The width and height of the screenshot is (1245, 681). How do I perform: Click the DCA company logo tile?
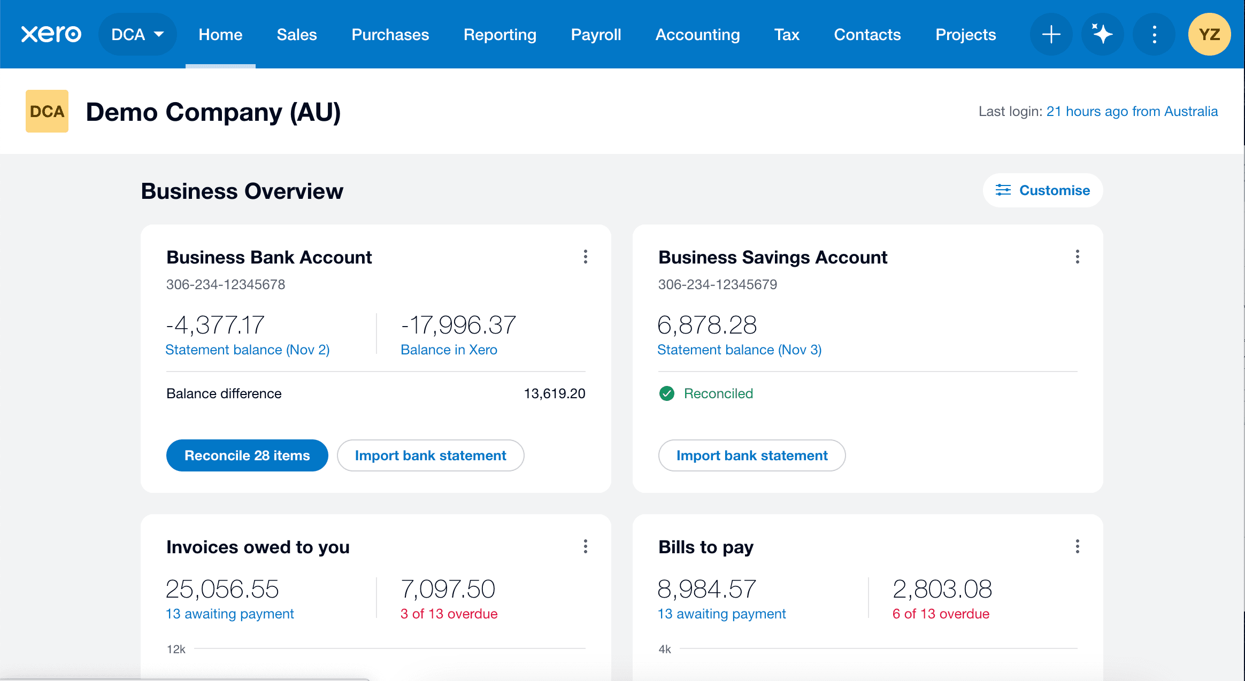pos(47,111)
